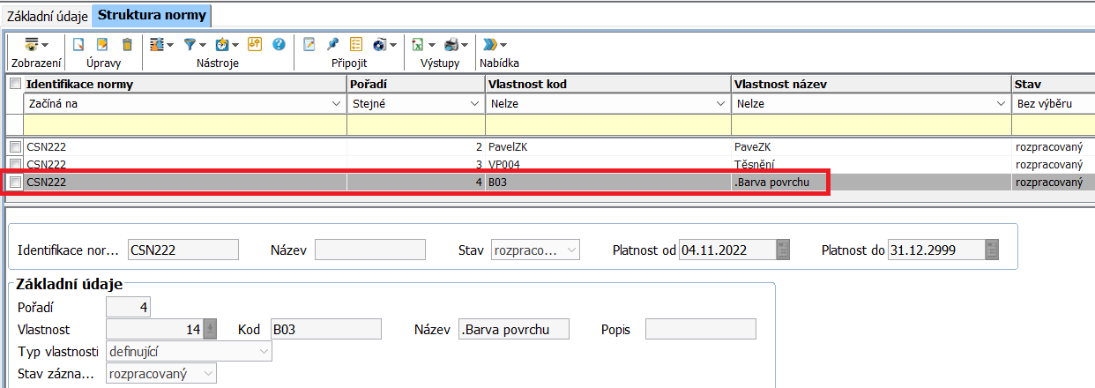Click the blue help question mark icon

(279, 44)
